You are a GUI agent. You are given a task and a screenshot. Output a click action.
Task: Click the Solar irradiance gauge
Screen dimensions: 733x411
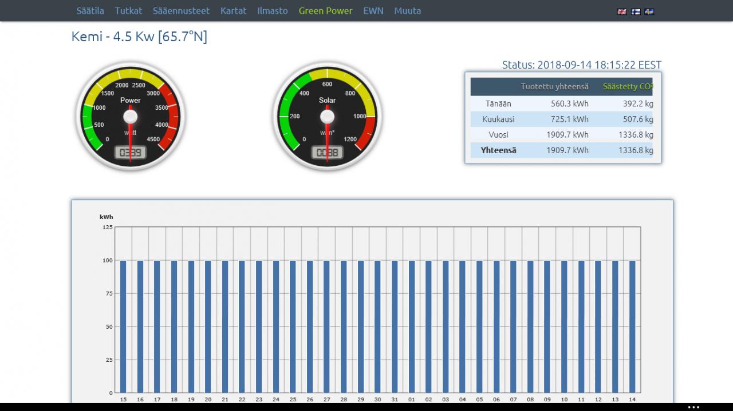coord(327,117)
